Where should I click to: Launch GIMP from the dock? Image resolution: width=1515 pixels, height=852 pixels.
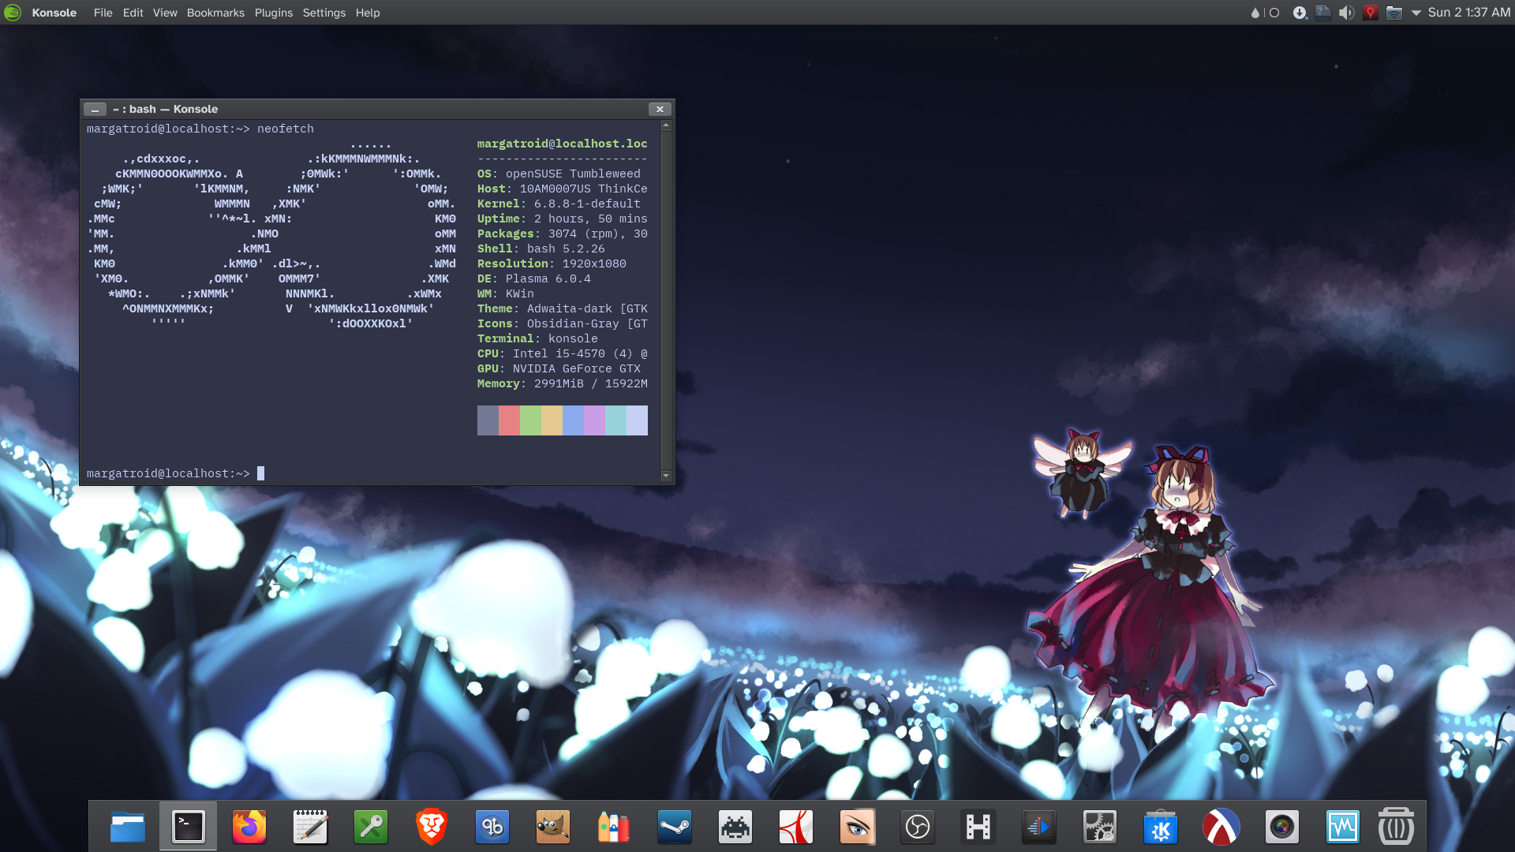553,827
